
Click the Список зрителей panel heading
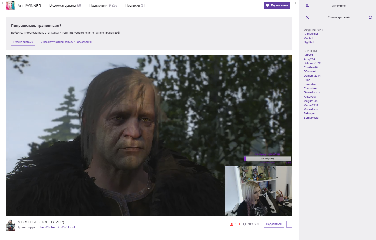tap(339, 17)
